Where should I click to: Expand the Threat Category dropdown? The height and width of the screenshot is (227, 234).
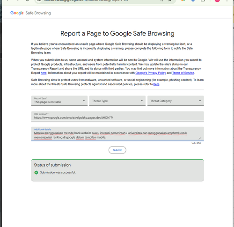(x=175, y=101)
